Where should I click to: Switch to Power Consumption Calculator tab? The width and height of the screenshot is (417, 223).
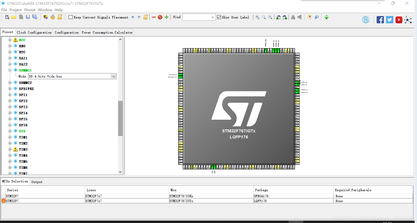point(107,32)
